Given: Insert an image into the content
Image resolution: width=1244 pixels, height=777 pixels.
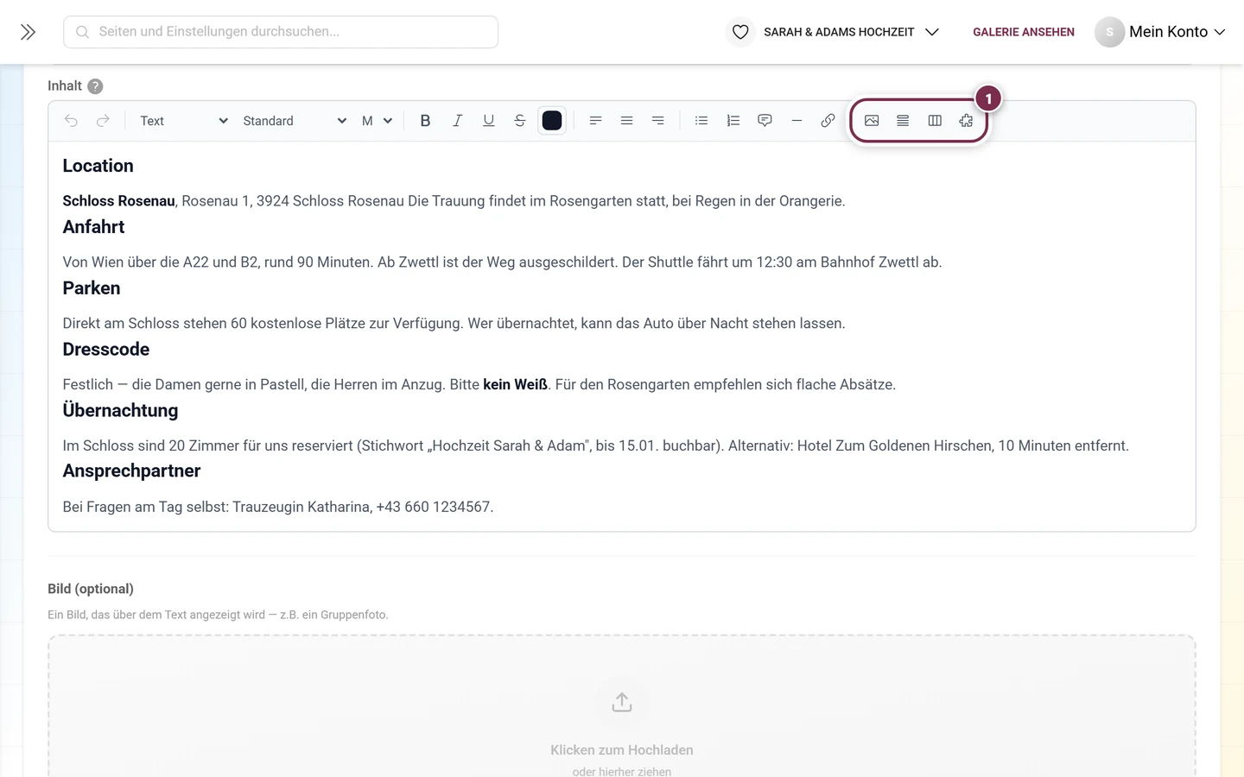Looking at the screenshot, I should (872, 121).
